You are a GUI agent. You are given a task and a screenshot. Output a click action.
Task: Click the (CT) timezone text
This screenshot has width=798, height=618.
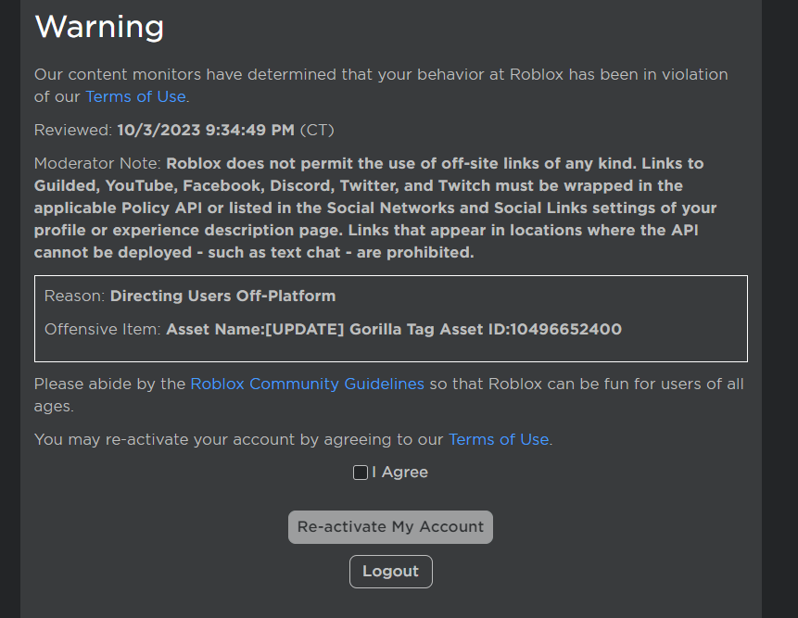pyautogui.click(x=317, y=131)
